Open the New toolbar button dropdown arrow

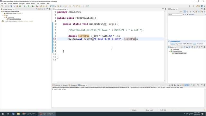(4, 6)
